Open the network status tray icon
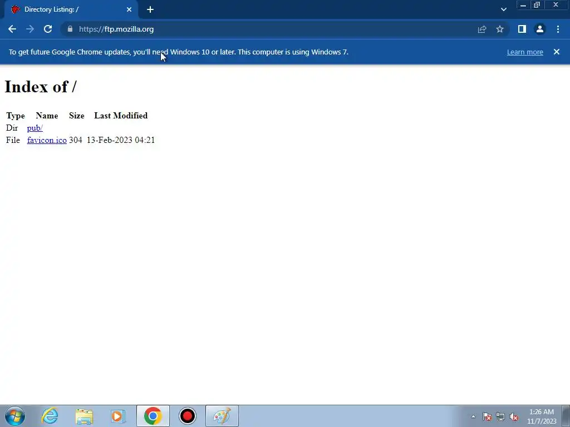This screenshot has height=427, width=570. click(500, 416)
